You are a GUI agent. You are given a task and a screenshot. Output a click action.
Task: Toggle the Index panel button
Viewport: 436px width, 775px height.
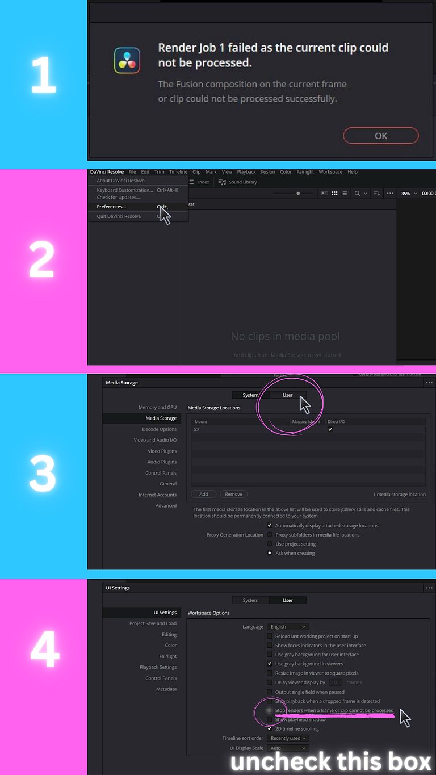(199, 182)
